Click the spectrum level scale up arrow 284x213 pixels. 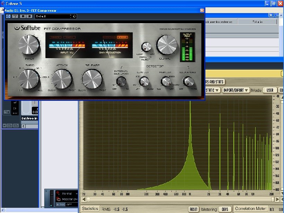tap(282, 98)
